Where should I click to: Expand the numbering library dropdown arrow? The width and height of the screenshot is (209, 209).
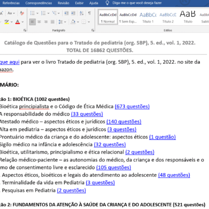pos(48,13)
